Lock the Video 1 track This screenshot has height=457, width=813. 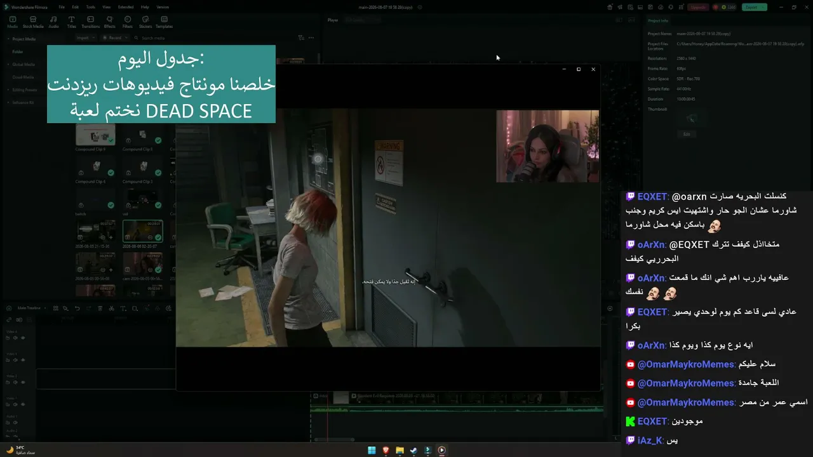[x=7, y=404]
